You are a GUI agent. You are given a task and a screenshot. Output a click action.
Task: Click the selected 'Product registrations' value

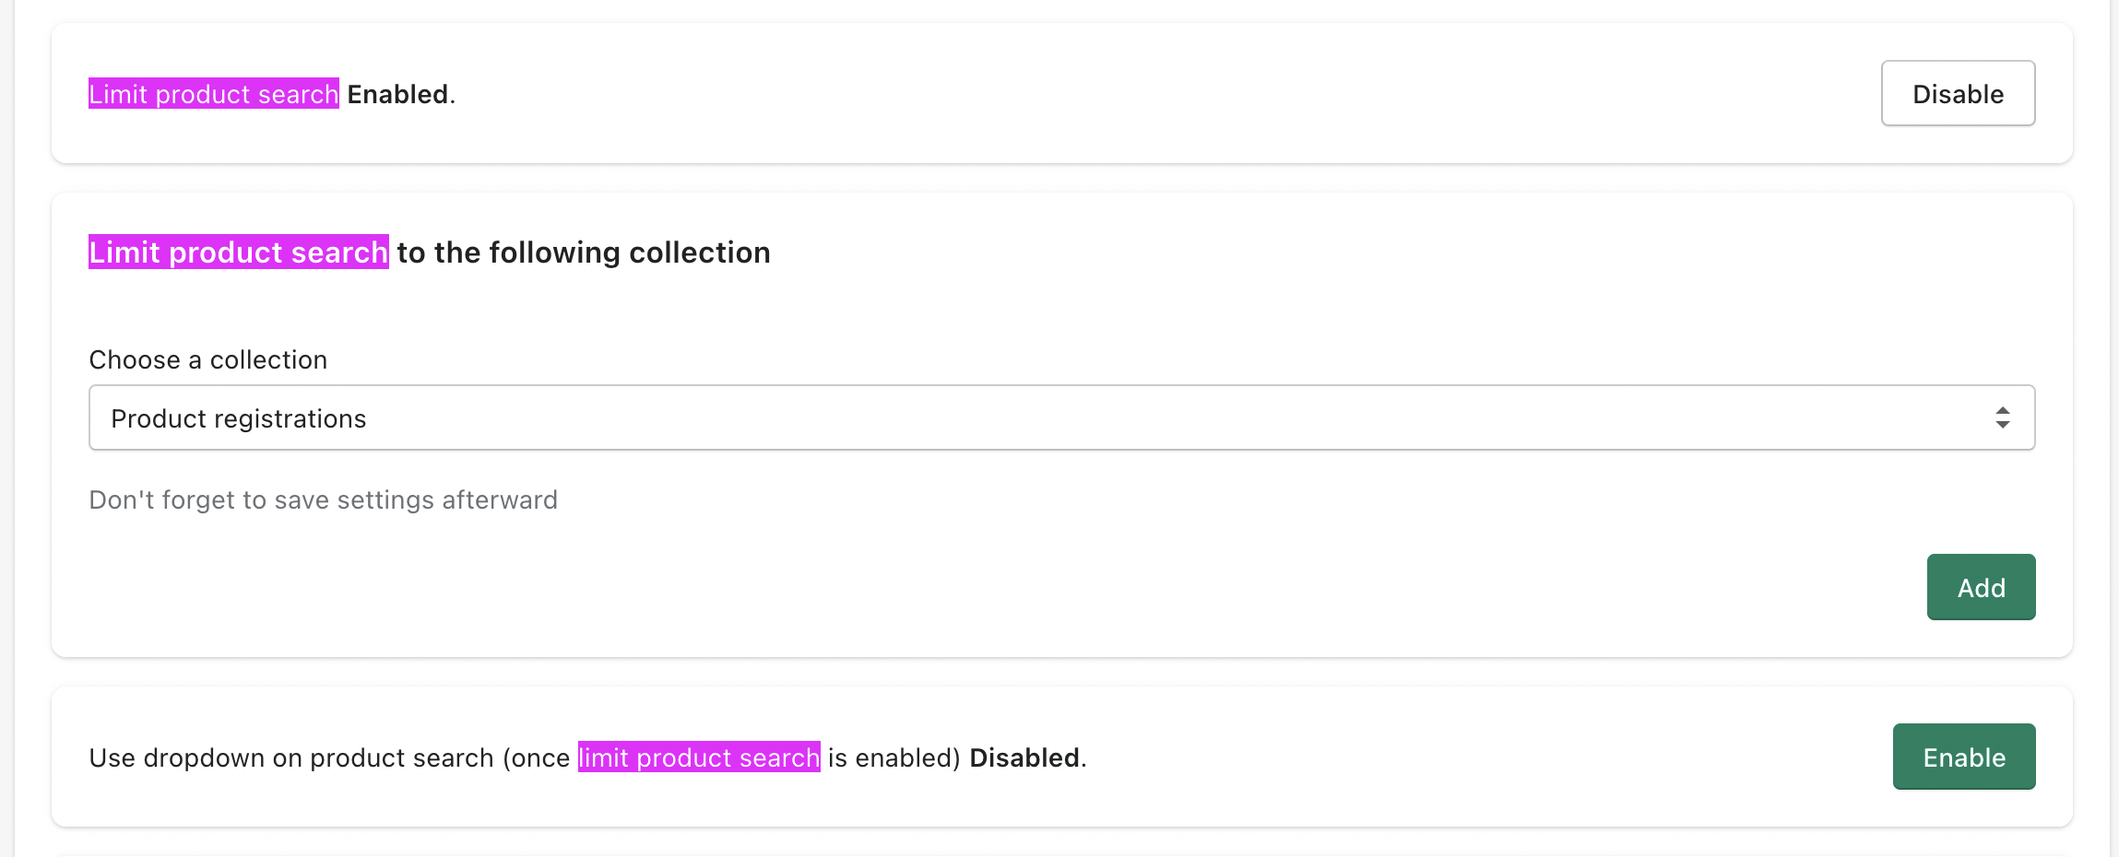239,419
